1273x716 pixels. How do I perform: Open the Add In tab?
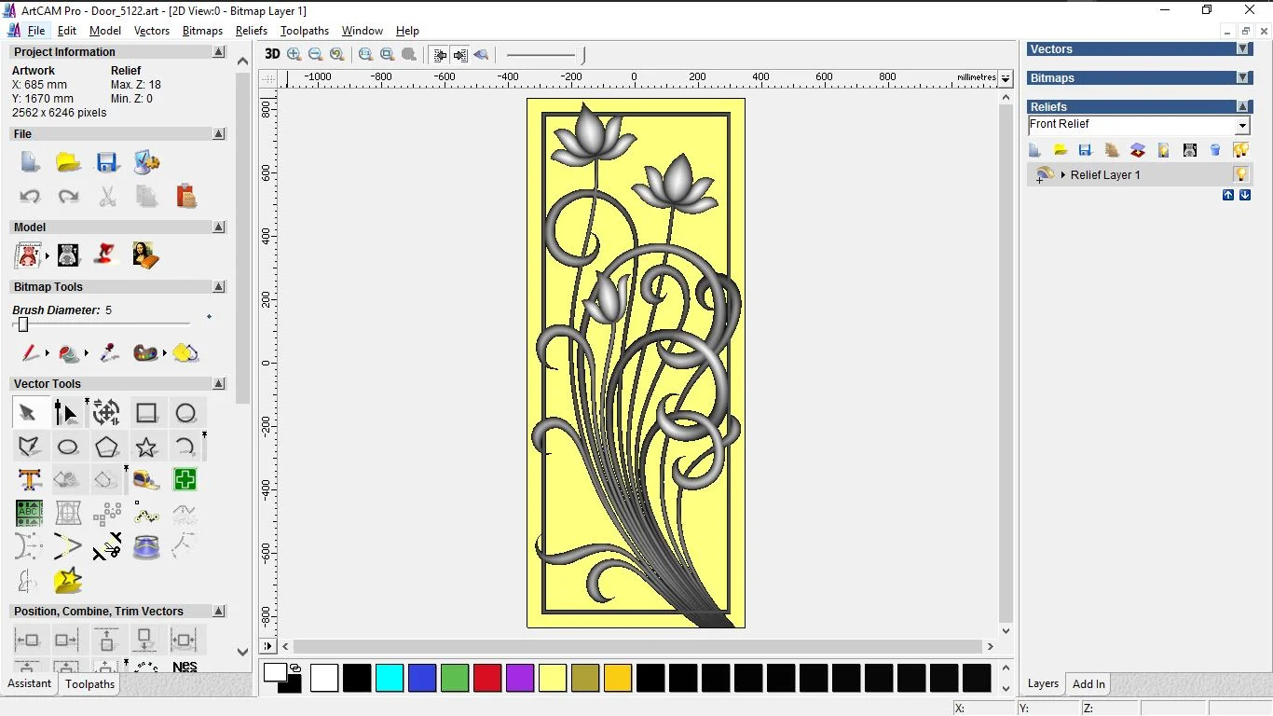[1088, 684]
